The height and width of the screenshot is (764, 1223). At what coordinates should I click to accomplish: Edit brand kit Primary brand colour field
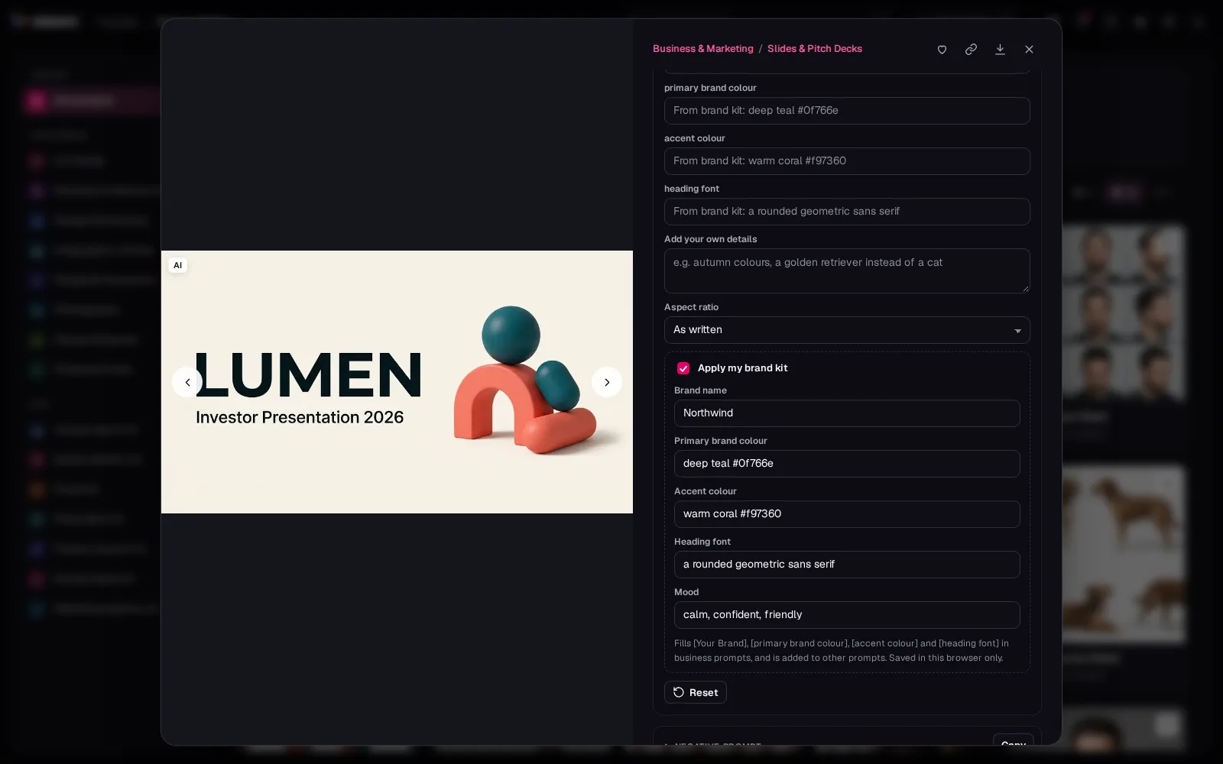coord(847,464)
